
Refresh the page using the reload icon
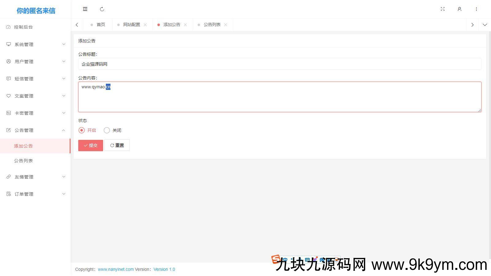pyautogui.click(x=102, y=9)
